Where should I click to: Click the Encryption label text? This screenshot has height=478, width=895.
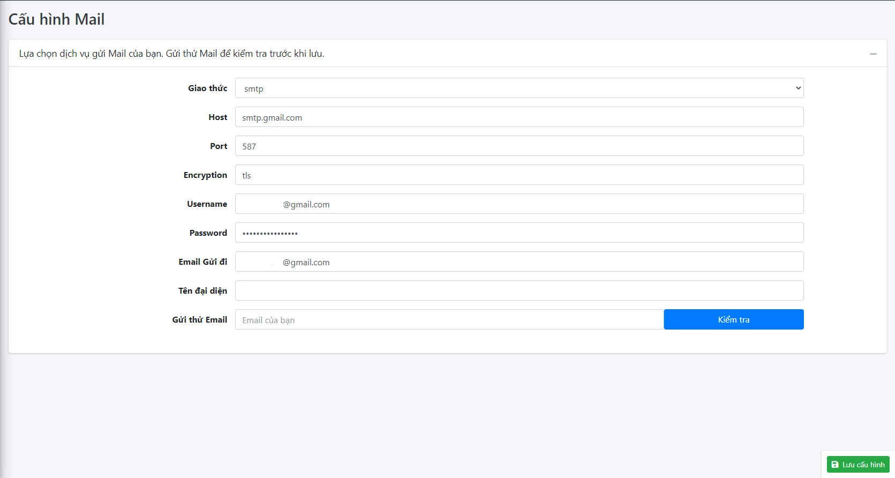pos(205,175)
